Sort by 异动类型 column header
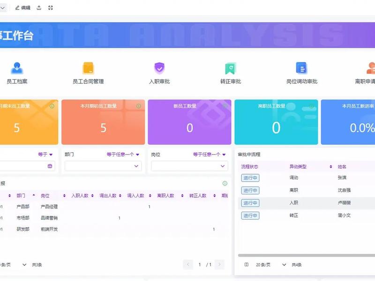Viewport: 375px width, 281px height. pos(311,167)
